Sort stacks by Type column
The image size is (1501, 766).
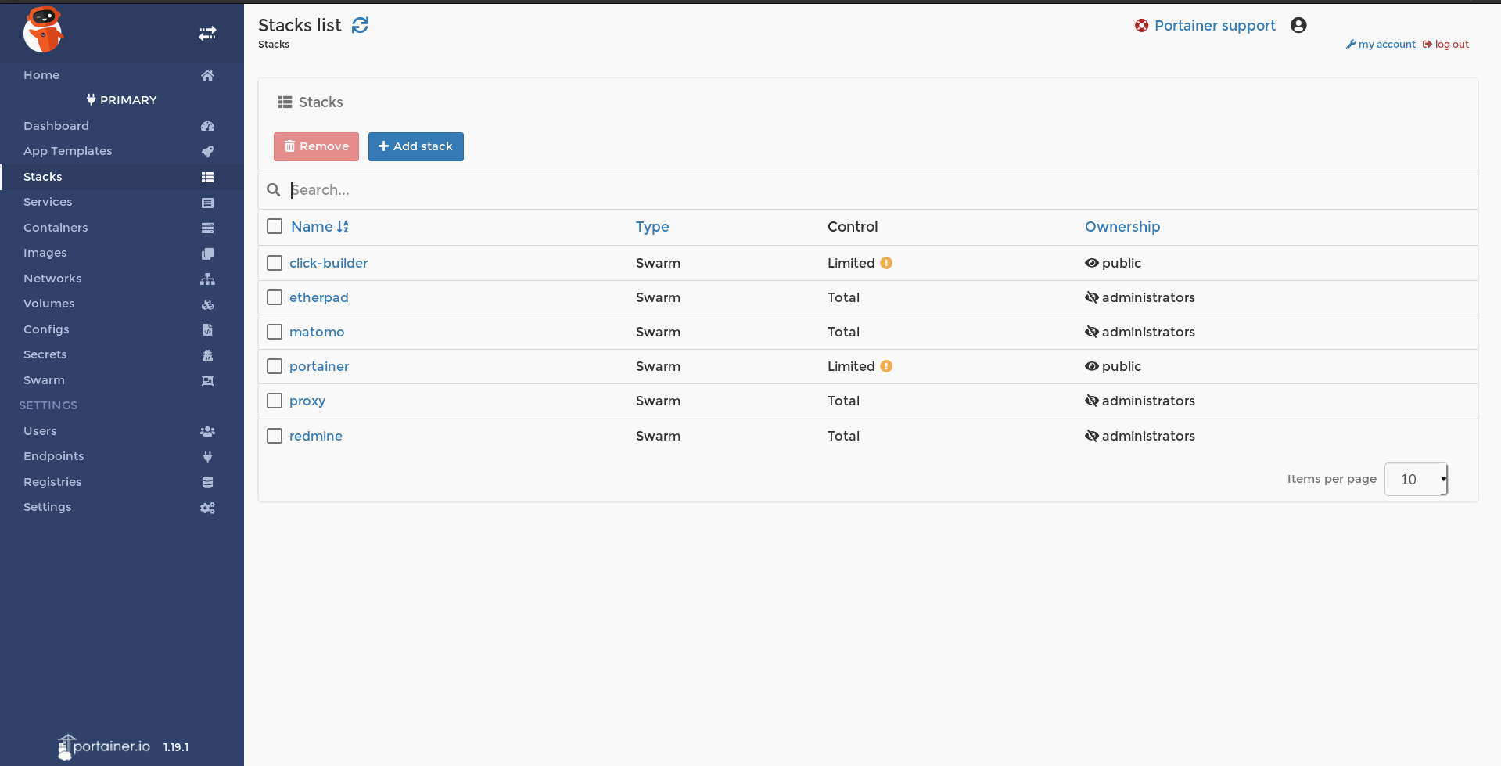[x=652, y=227]
